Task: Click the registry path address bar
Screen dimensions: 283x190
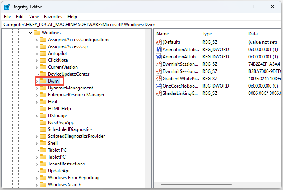Action: pos(141,25)
